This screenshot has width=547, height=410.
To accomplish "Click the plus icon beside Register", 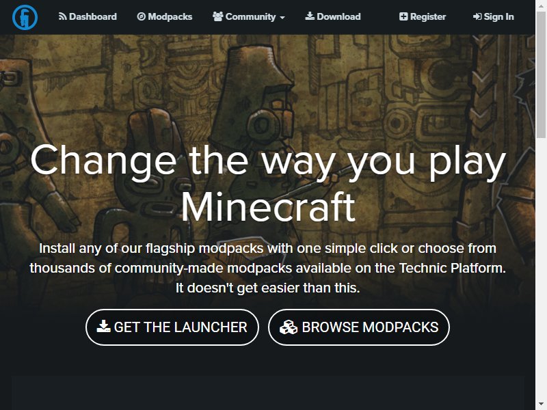I will pyautogui.click(x=403, y=16).
